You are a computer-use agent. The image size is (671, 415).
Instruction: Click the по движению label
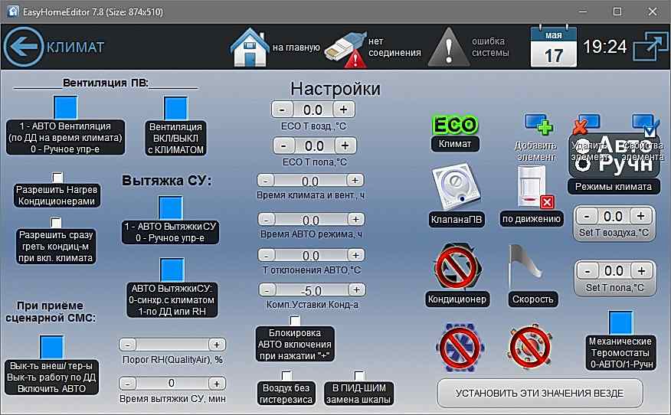531,219
